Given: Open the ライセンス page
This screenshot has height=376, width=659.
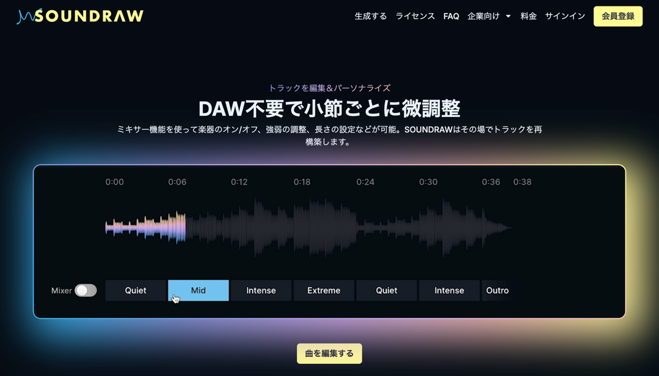Looking at the screenshot, I should [415, 16].
